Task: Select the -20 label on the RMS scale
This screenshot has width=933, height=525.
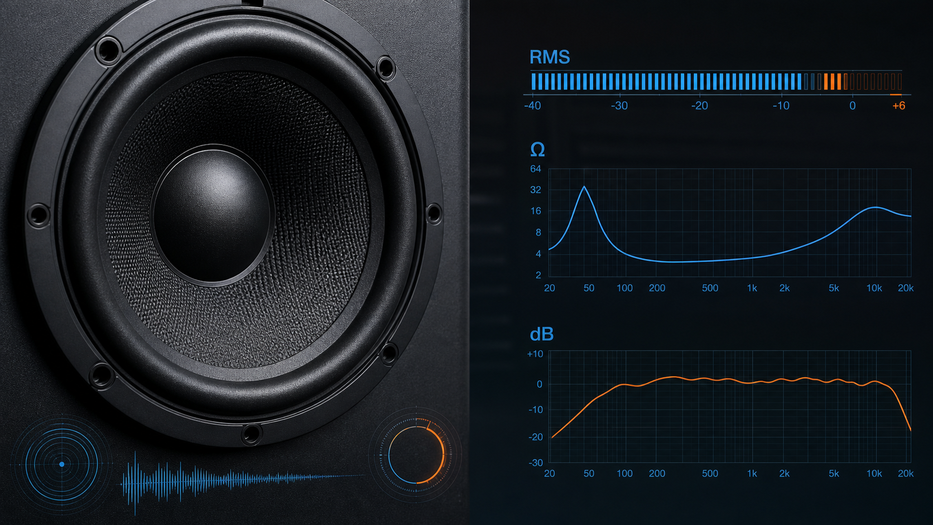Action: tap(699, 105)
